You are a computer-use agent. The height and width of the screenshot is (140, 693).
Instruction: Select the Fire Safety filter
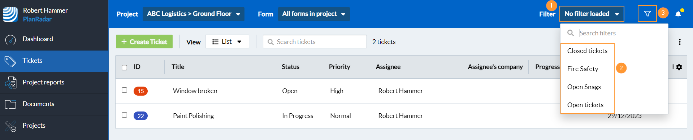coord(582,69)
